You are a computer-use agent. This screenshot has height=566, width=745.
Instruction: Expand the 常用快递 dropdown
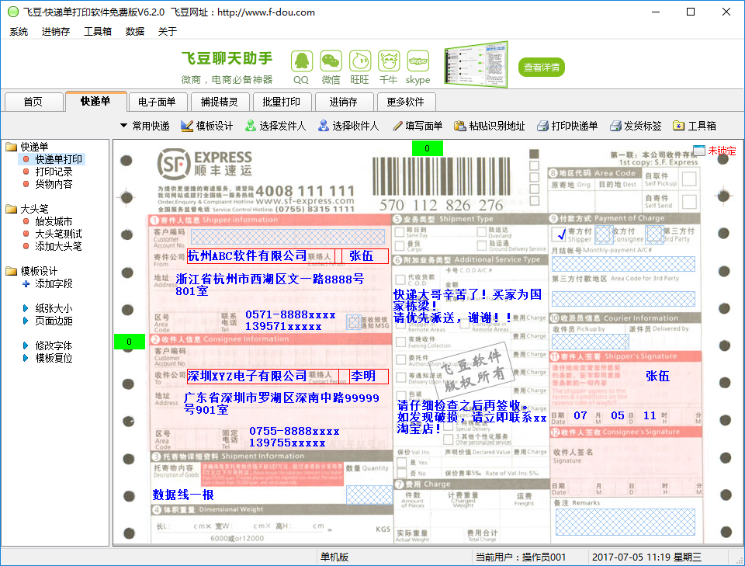click(145, 126)
